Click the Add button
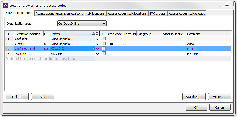 point(42,97)
